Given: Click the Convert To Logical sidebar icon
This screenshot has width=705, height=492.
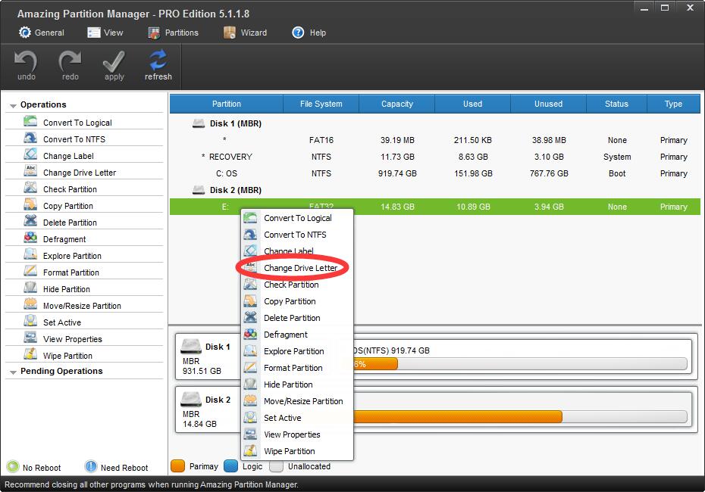Looking at the screenshot, I should [x=30, y=121].
